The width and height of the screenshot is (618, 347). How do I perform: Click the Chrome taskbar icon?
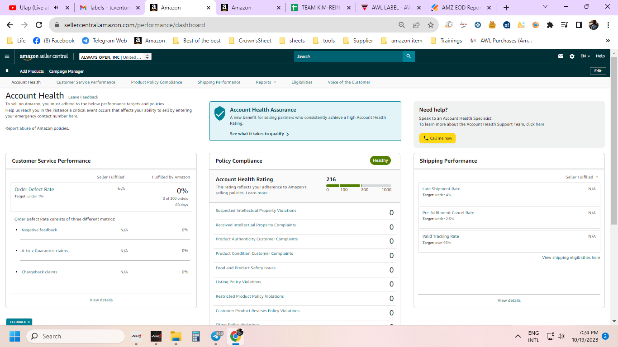(237, 336)
